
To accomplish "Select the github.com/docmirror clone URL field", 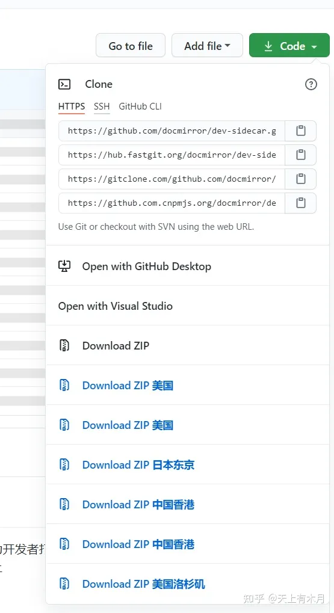I will pyautogui.click(x=172, y=131).
